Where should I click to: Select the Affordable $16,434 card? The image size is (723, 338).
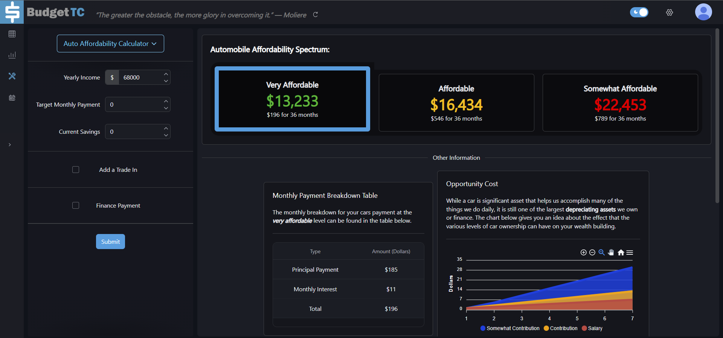coord(456,103)
